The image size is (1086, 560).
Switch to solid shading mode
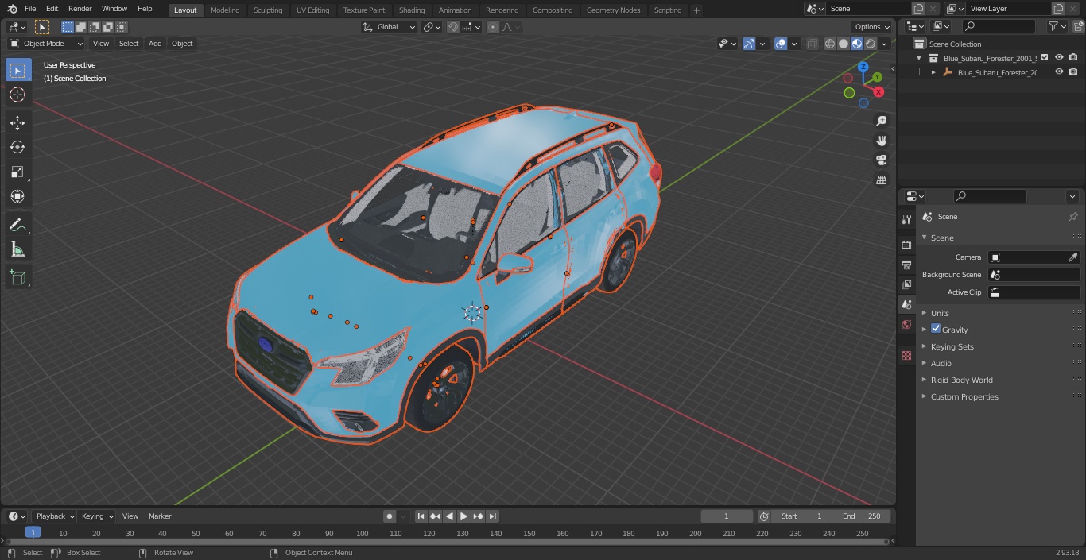point(844,44)
